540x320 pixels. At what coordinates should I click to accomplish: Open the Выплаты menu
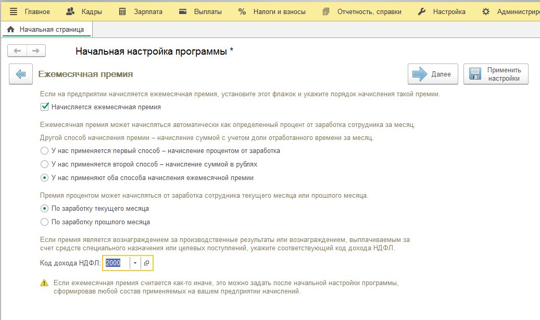click(208, 11)
